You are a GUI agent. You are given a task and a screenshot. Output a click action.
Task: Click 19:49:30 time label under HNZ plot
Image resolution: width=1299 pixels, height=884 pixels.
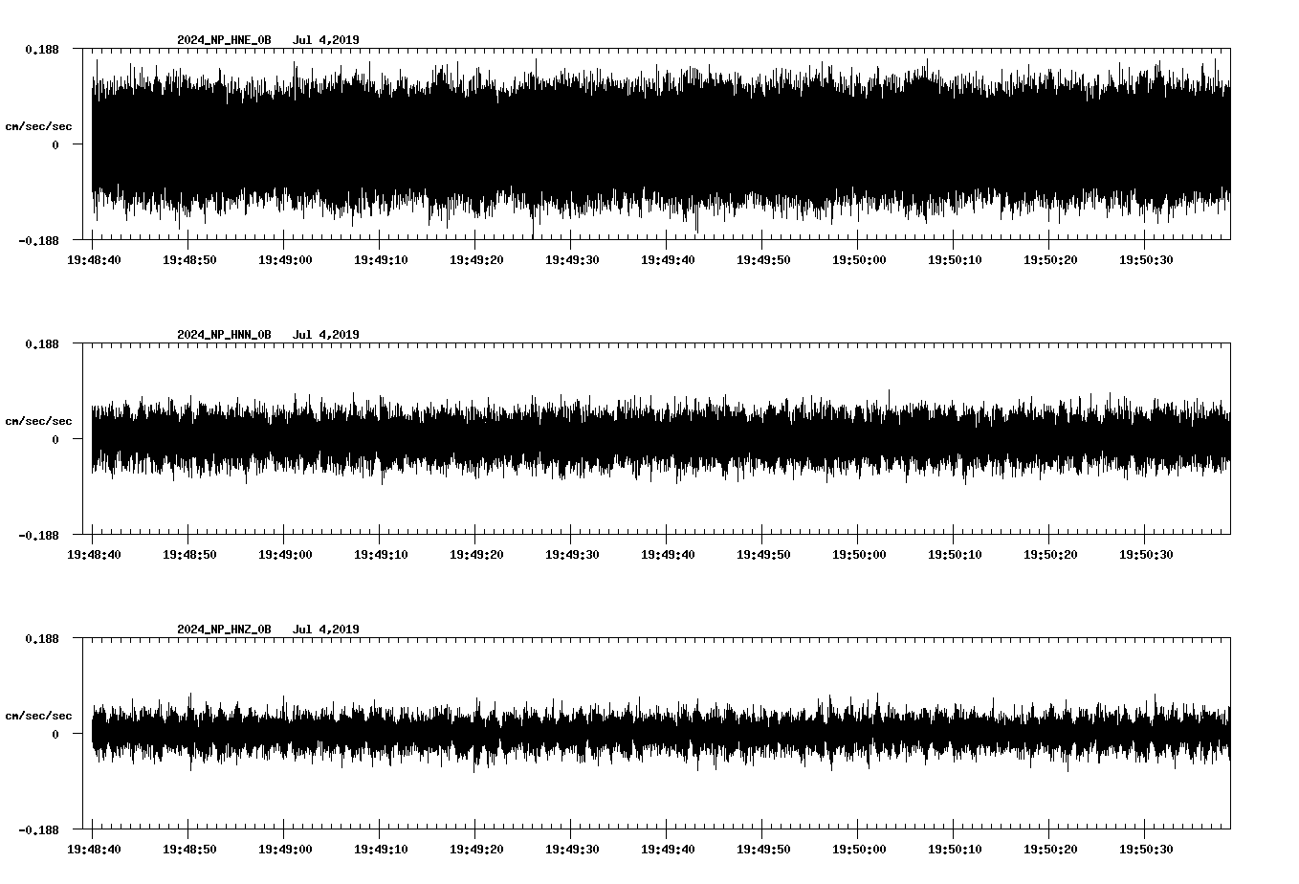[572, 850]
